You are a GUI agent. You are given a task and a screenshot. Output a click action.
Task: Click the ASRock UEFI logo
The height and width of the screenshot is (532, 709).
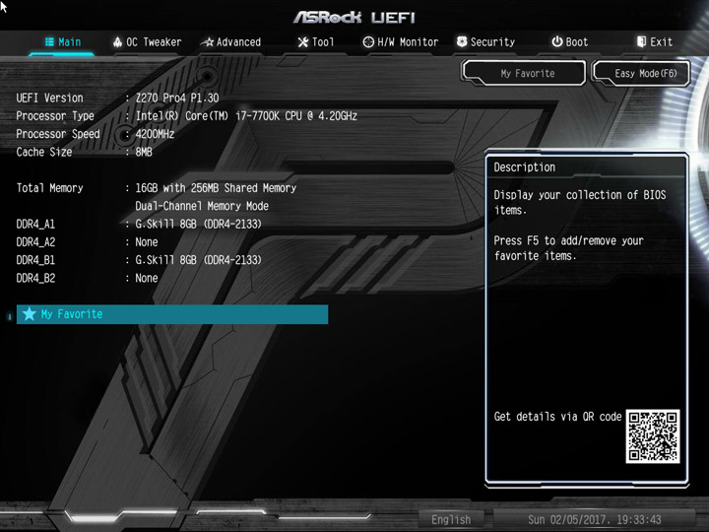click(x=354, y=17)
